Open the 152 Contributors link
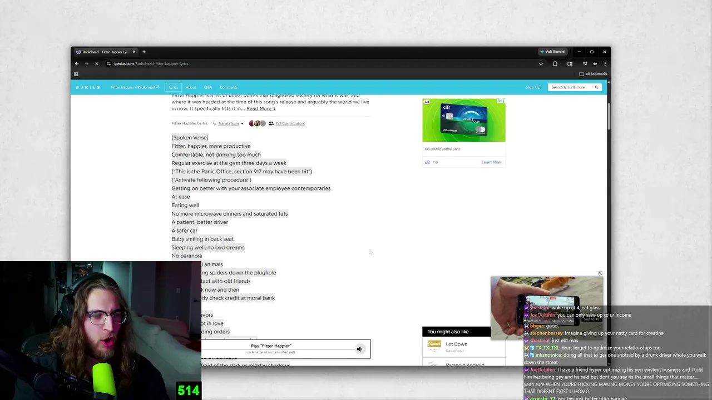 290,123
